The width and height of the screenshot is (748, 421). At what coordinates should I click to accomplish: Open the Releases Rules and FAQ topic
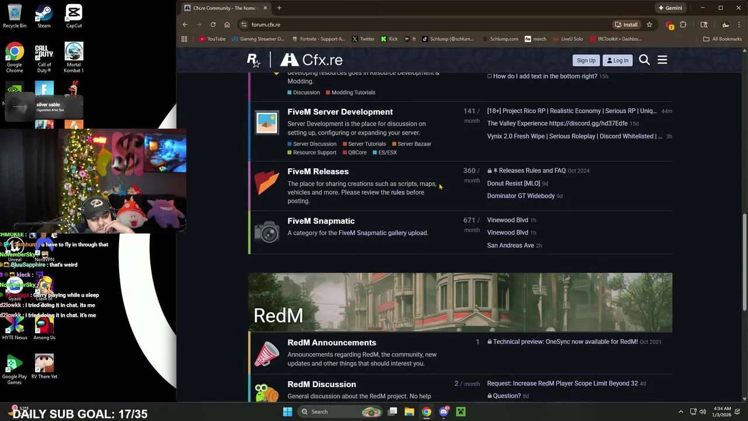point(532,171)
